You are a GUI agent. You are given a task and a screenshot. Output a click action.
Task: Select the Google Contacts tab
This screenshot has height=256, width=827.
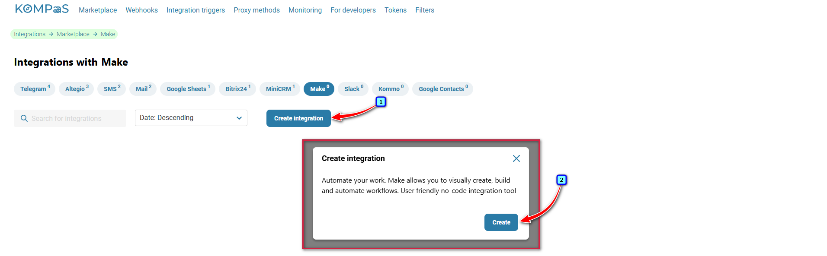pyautogui.click(x=442, y=89)
